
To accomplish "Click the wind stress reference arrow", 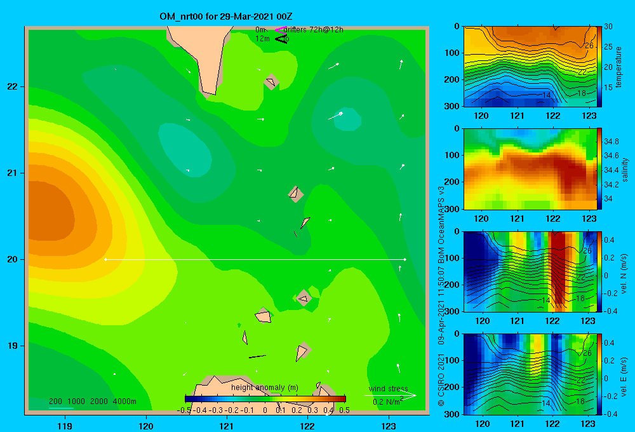I will [390, 396].
